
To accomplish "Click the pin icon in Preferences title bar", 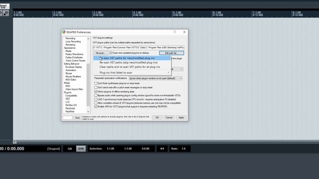I will [174, 32].
